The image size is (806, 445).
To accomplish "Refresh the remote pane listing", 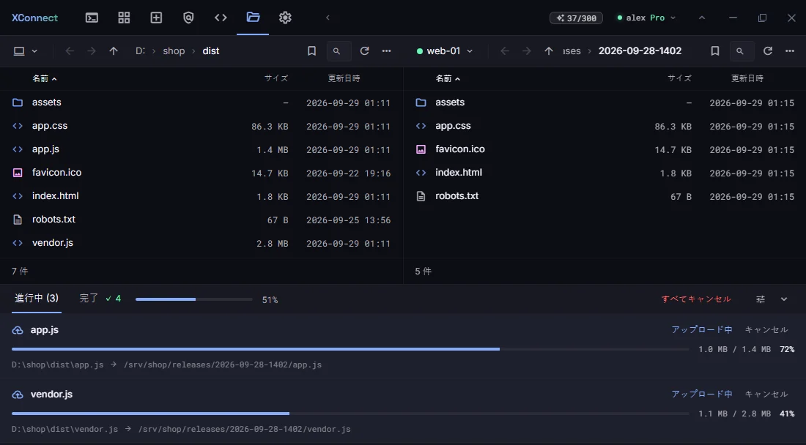I will point(768,51).
